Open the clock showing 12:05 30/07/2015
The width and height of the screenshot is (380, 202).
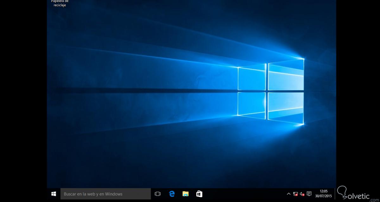[323, 193]
